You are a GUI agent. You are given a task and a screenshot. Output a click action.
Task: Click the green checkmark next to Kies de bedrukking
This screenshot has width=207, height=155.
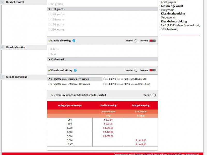pyautogui.click(x=49, y=70)
